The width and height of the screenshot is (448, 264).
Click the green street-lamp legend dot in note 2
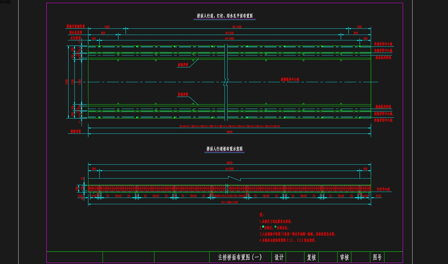263,227
